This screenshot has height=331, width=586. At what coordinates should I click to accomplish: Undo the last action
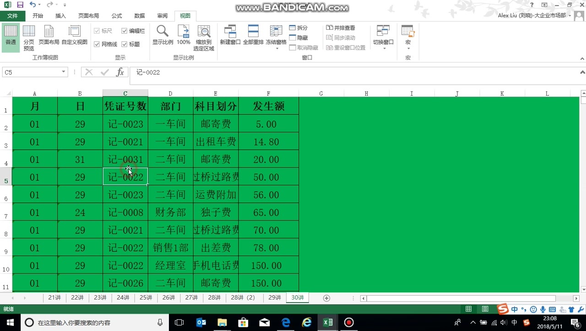pos(33,5)
